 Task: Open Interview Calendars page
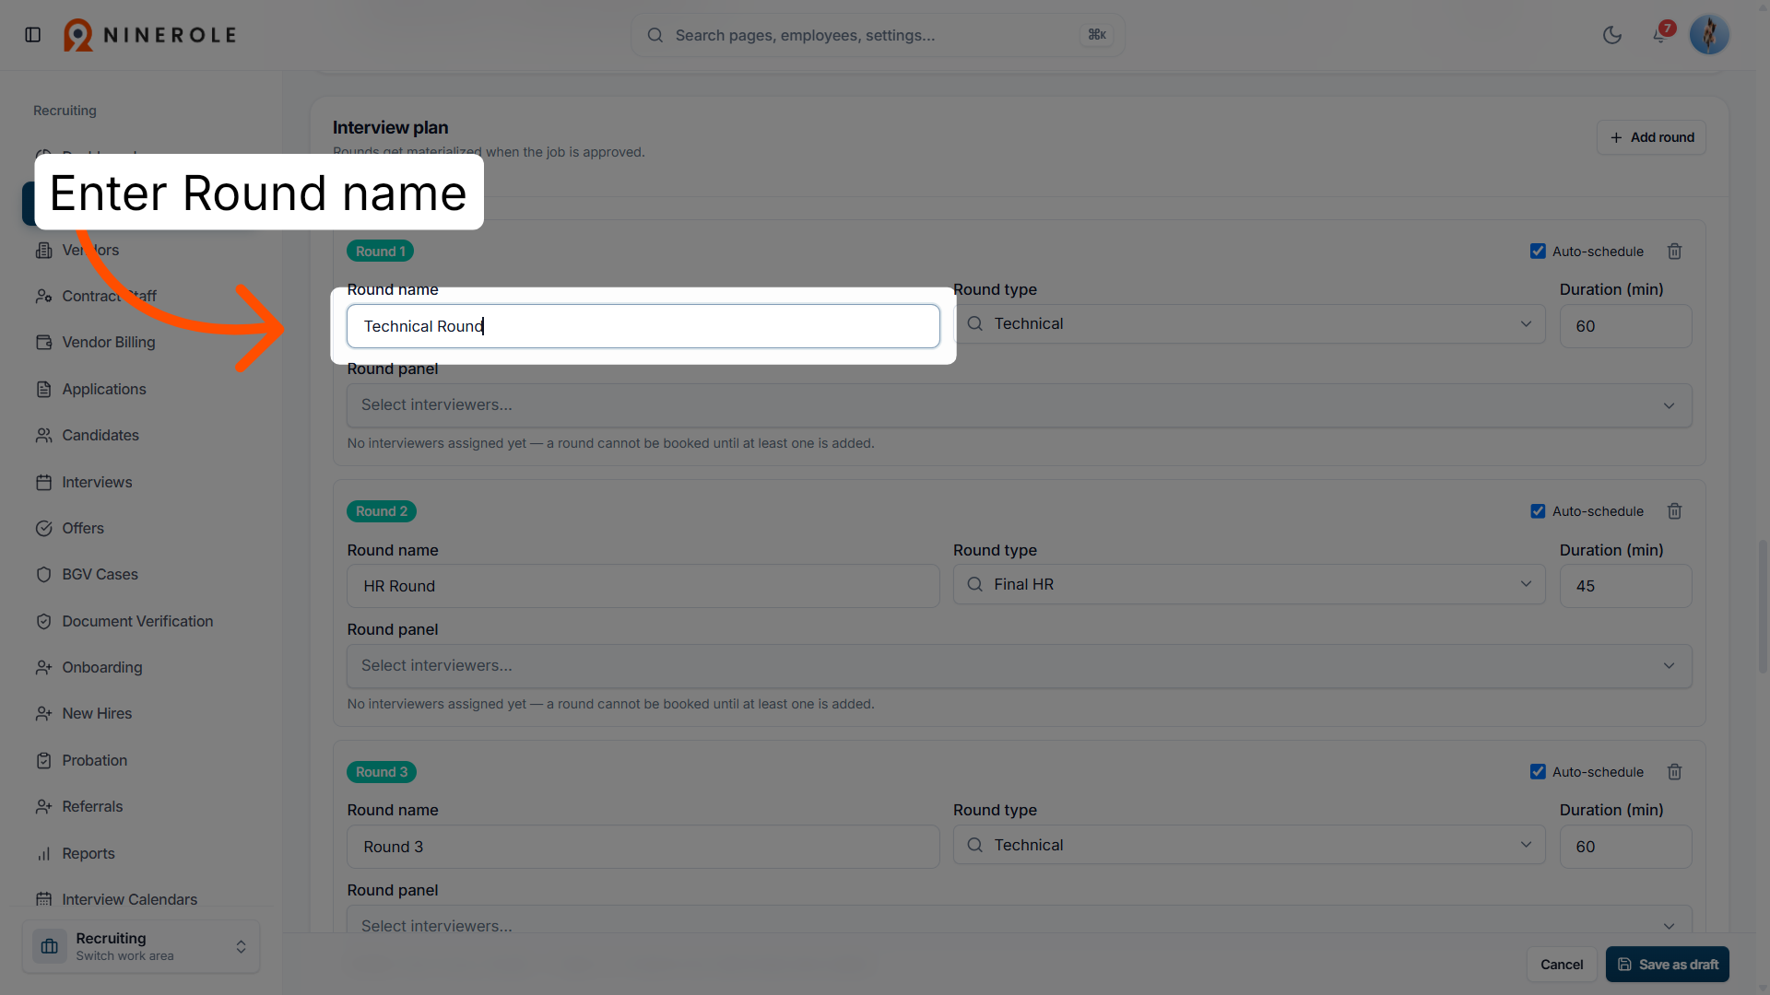pos(129,899)
